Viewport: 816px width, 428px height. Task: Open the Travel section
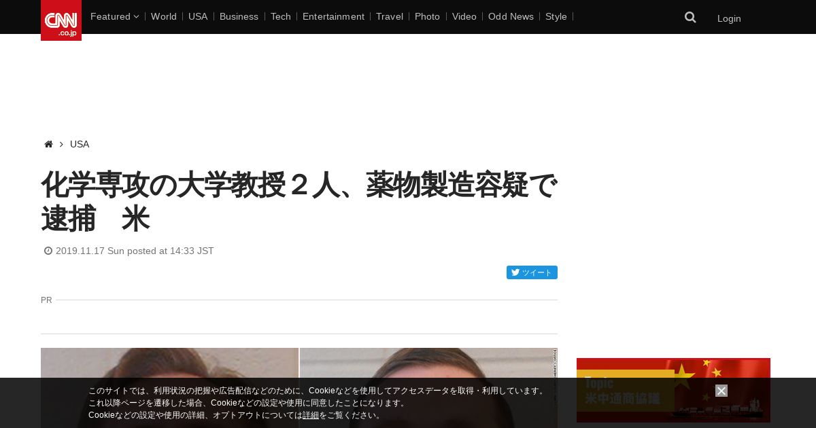(x=390, y=16)
